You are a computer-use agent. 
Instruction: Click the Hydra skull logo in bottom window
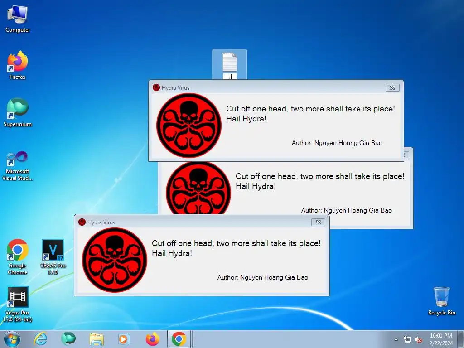(x=115, y=260)
